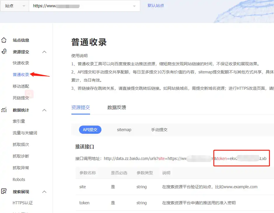Open 搜索展现 menu heading
Screen dimensions: 274x213
(x=21, y=192)
